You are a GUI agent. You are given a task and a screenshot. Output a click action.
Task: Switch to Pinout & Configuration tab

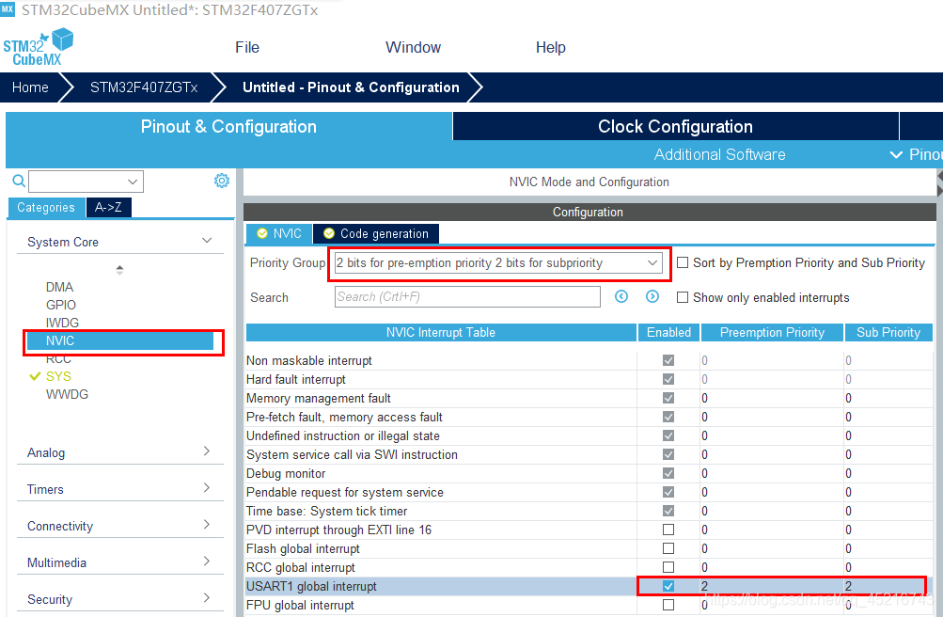pyautogui.click(x=228, y=126)
